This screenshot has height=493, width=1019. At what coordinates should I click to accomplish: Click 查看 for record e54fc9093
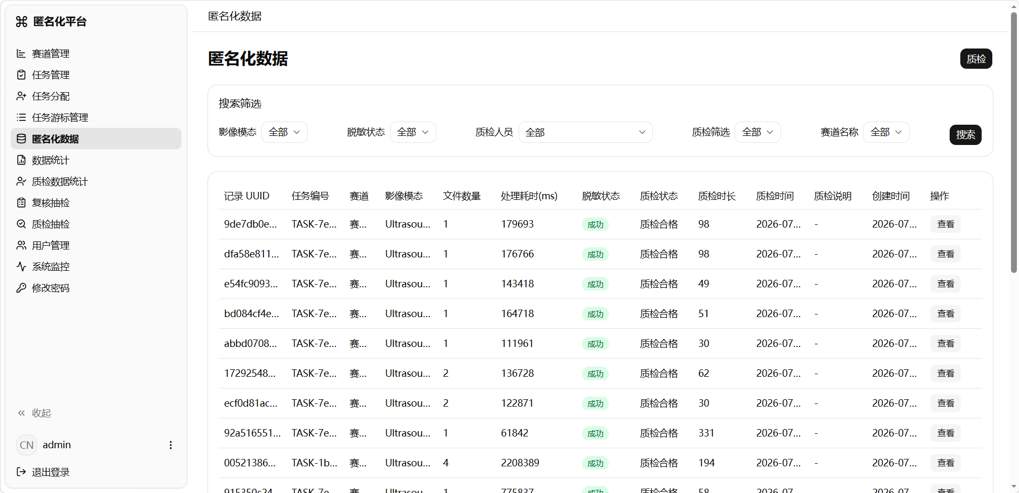tap(945, 284)
